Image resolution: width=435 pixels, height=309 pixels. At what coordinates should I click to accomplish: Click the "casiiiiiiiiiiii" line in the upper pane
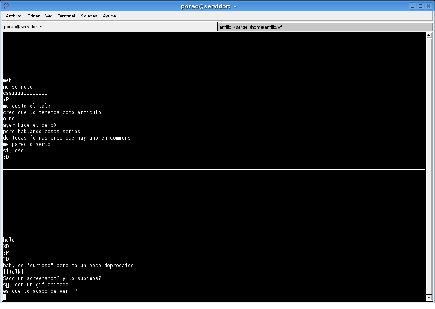pos(25,93)
